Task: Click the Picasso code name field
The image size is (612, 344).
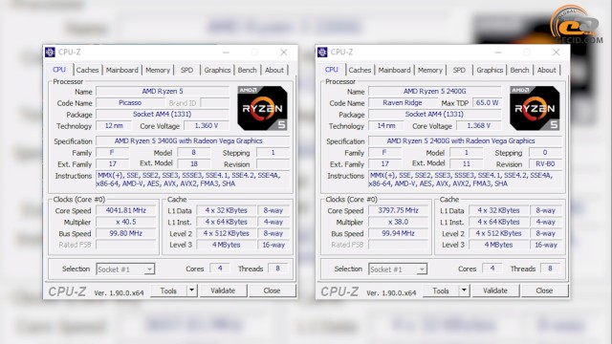Action: 130,103
